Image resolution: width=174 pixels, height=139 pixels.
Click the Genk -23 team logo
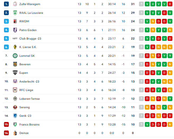click(x=15, y=116)
